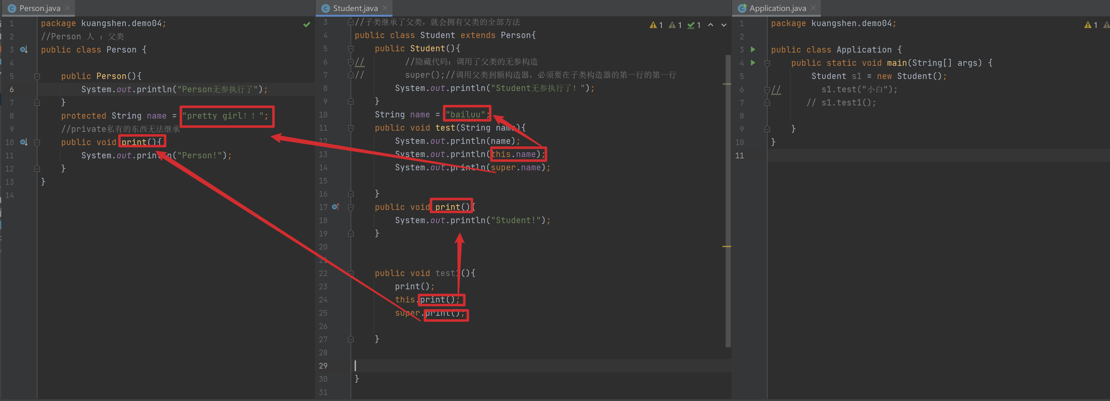1110x401 pixels.
Task: Collapse the main method fold in Application.java
Action: [767, 63]
